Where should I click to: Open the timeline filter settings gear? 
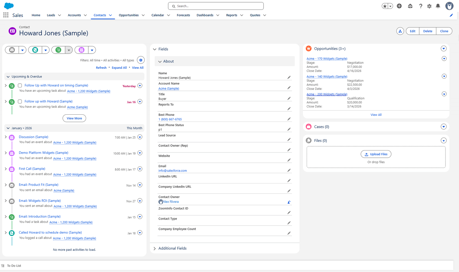(x=141, y=60)
